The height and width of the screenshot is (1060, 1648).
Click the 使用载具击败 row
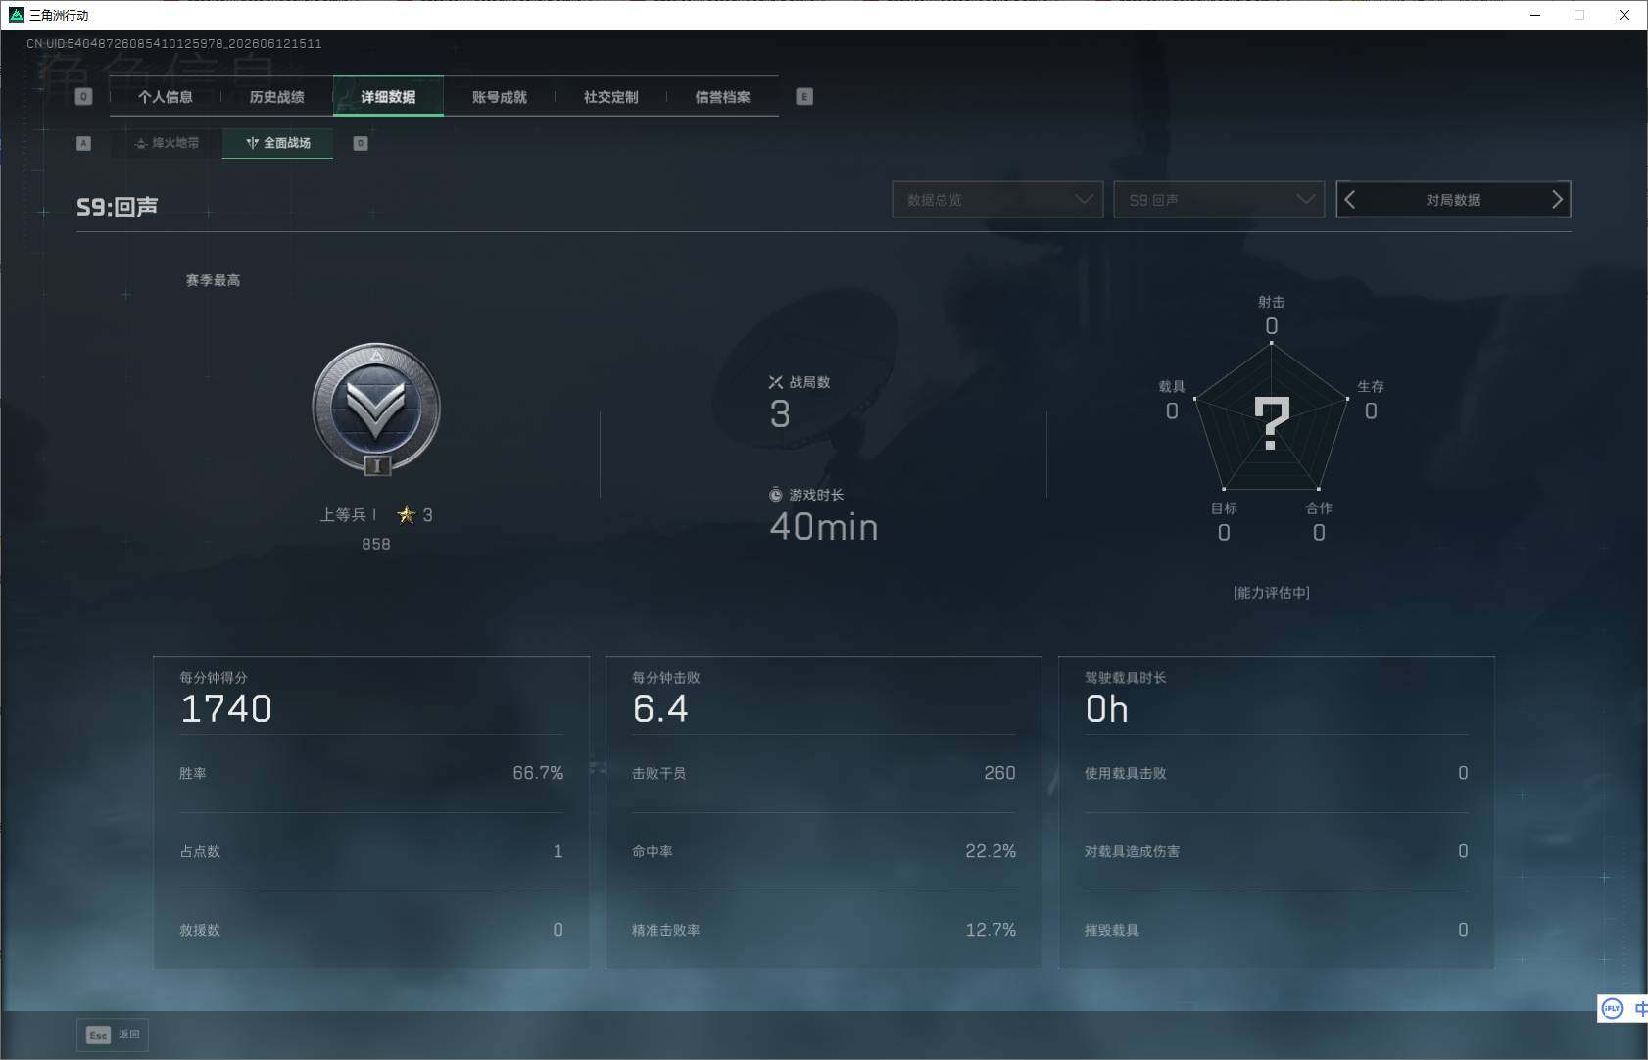[x=1277, y=773]
